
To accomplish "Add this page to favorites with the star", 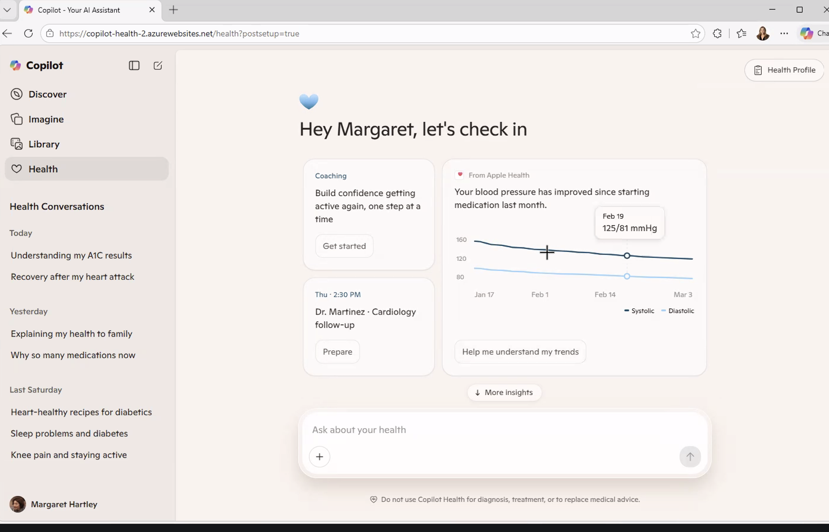I will (x=695, y=33).
